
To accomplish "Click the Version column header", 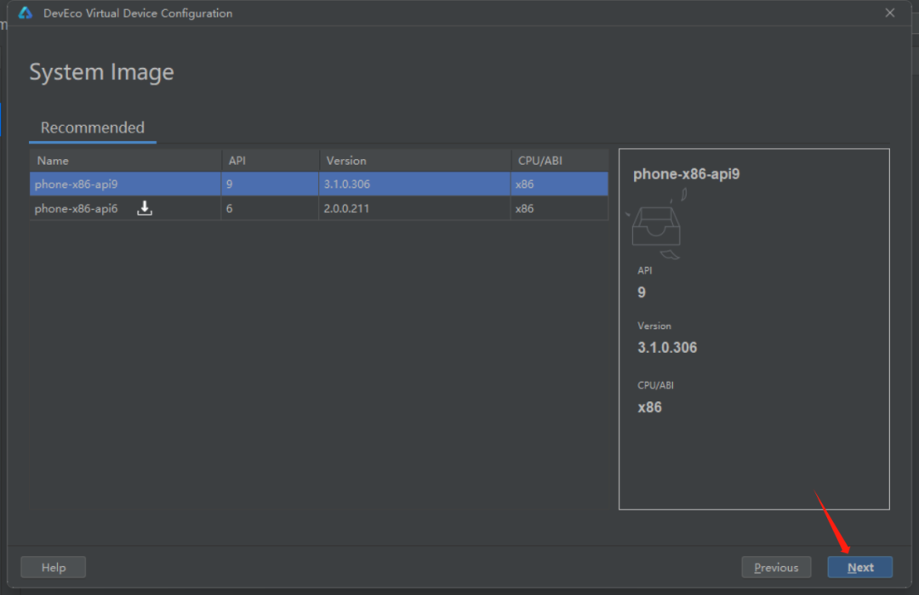I will [x=346, y=161].
